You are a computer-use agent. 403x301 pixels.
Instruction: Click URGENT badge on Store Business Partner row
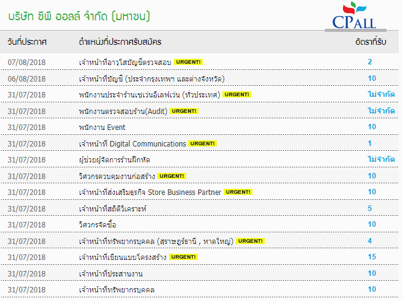(x=238, y=192)
